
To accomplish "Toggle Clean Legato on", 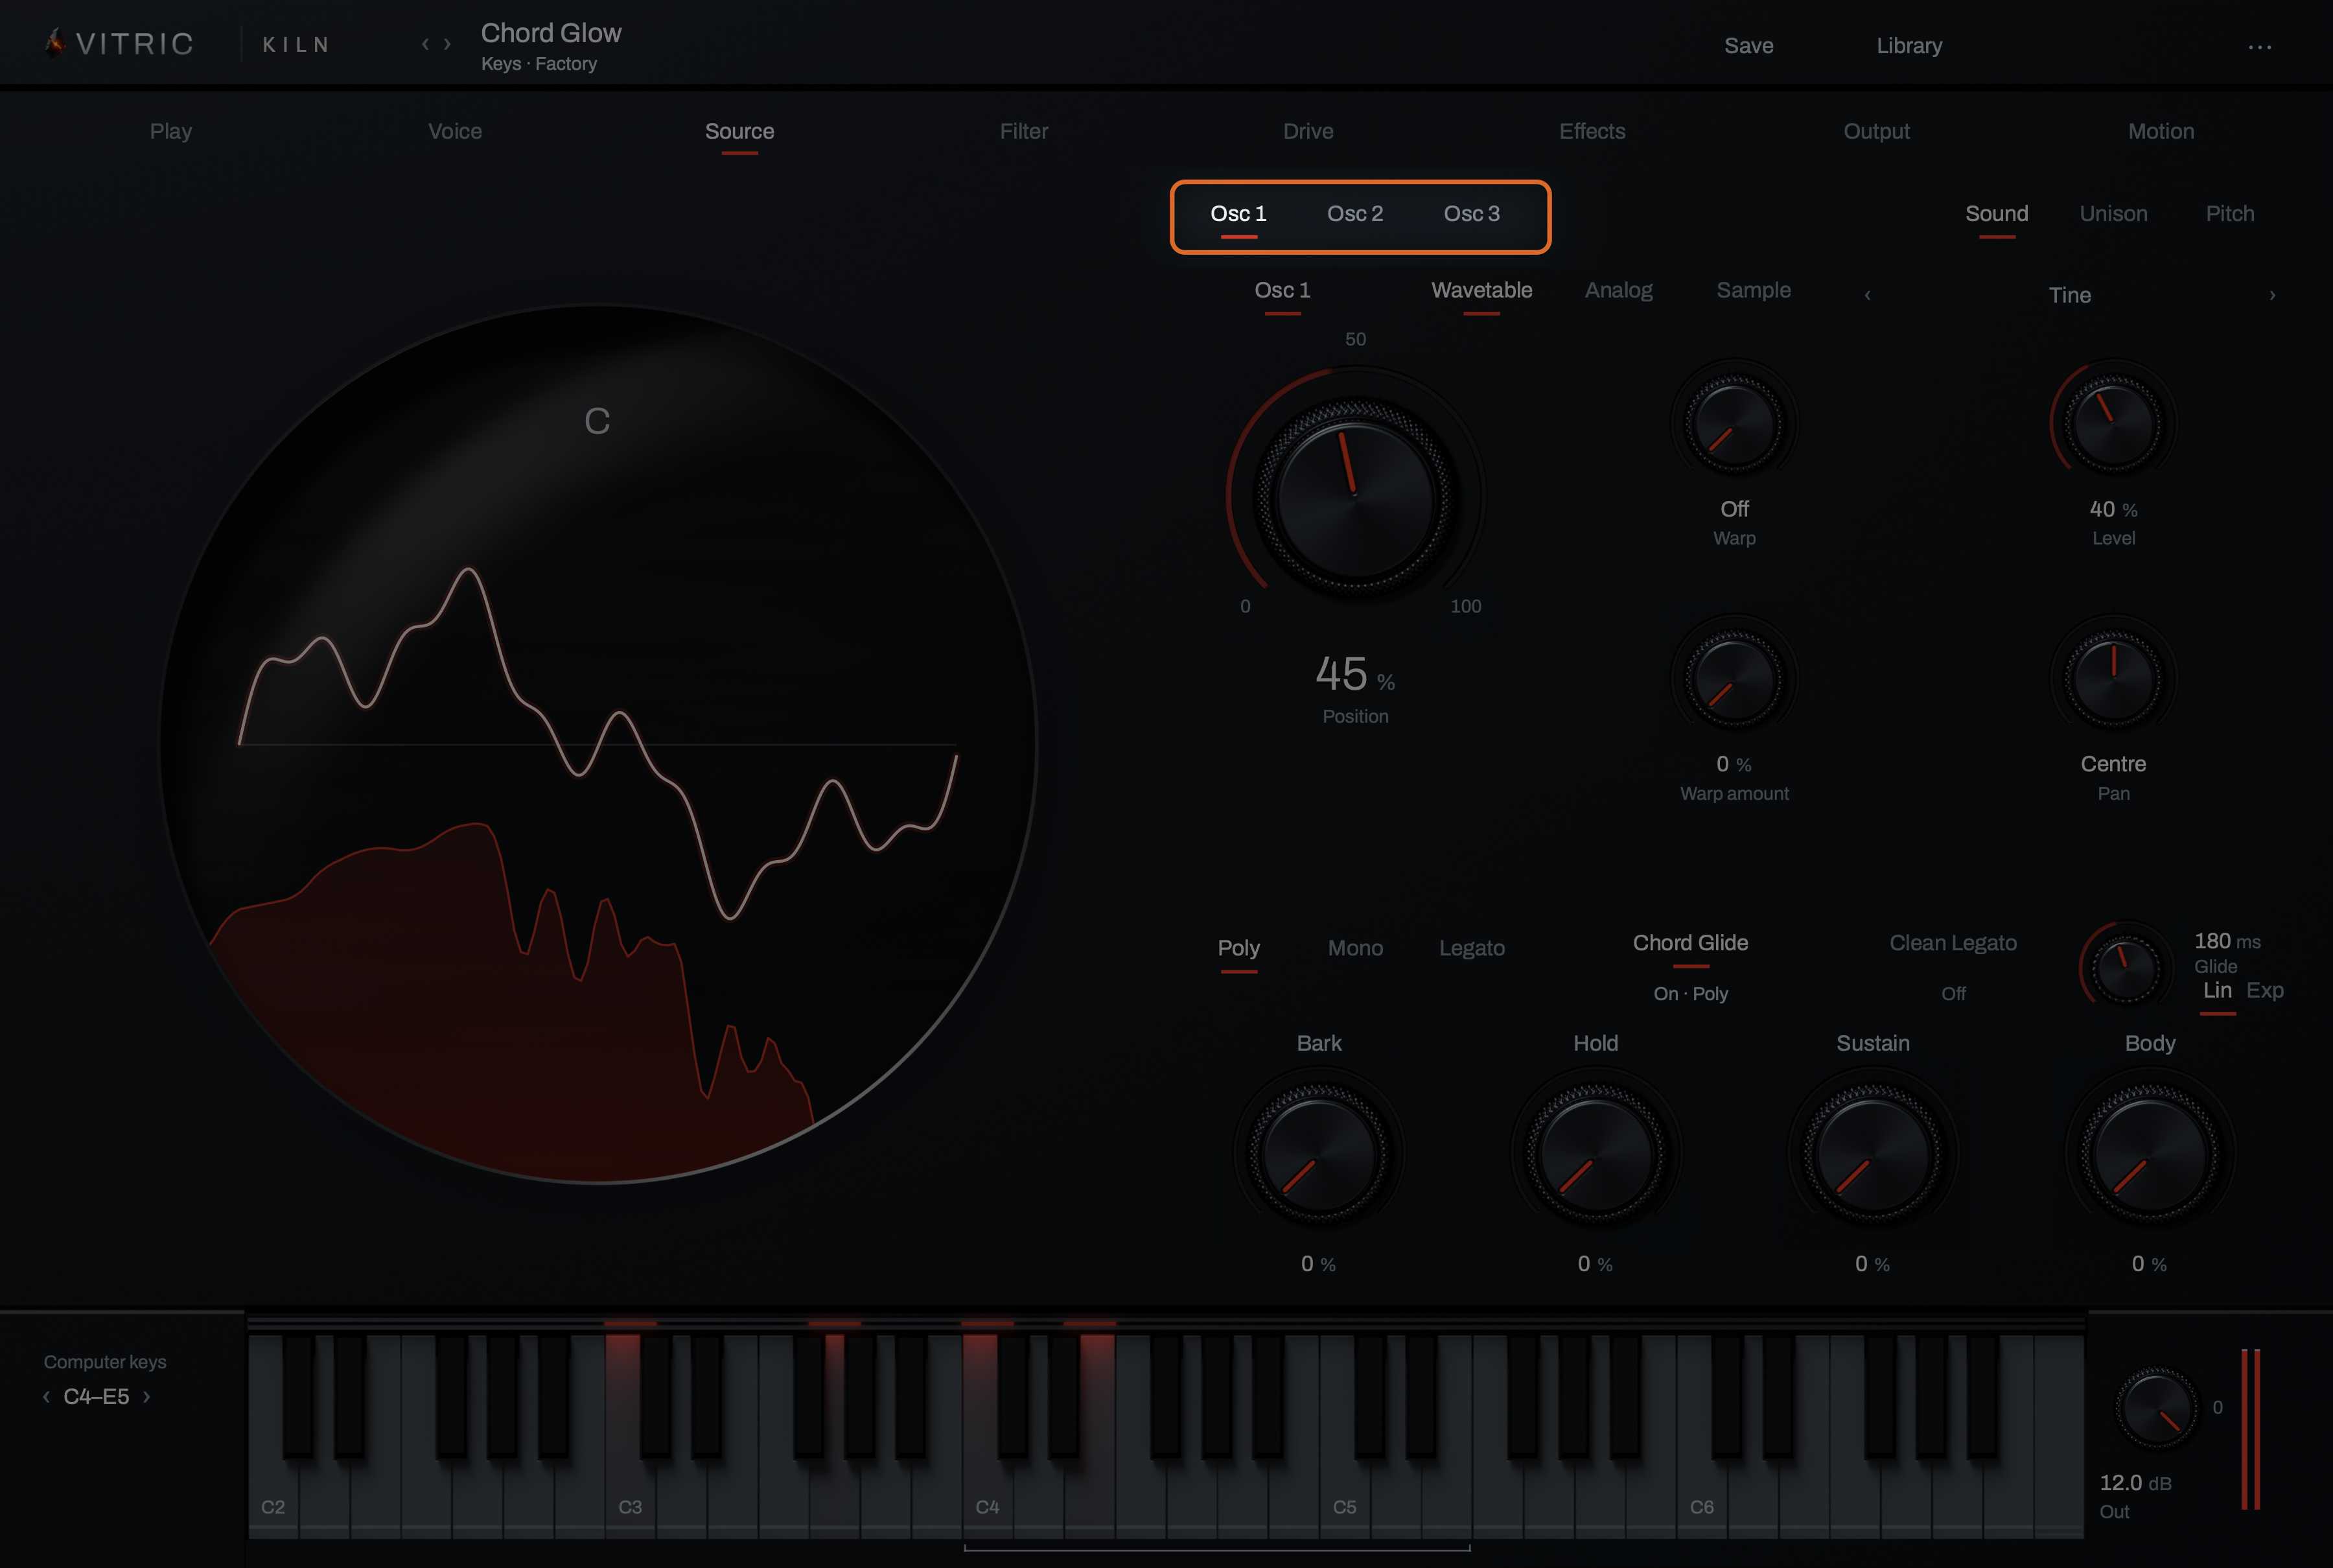I will 1952,943.
